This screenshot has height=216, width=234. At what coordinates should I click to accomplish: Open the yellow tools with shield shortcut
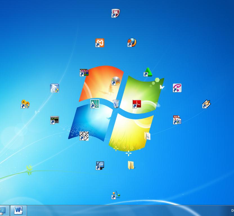[x=25, y=104]
